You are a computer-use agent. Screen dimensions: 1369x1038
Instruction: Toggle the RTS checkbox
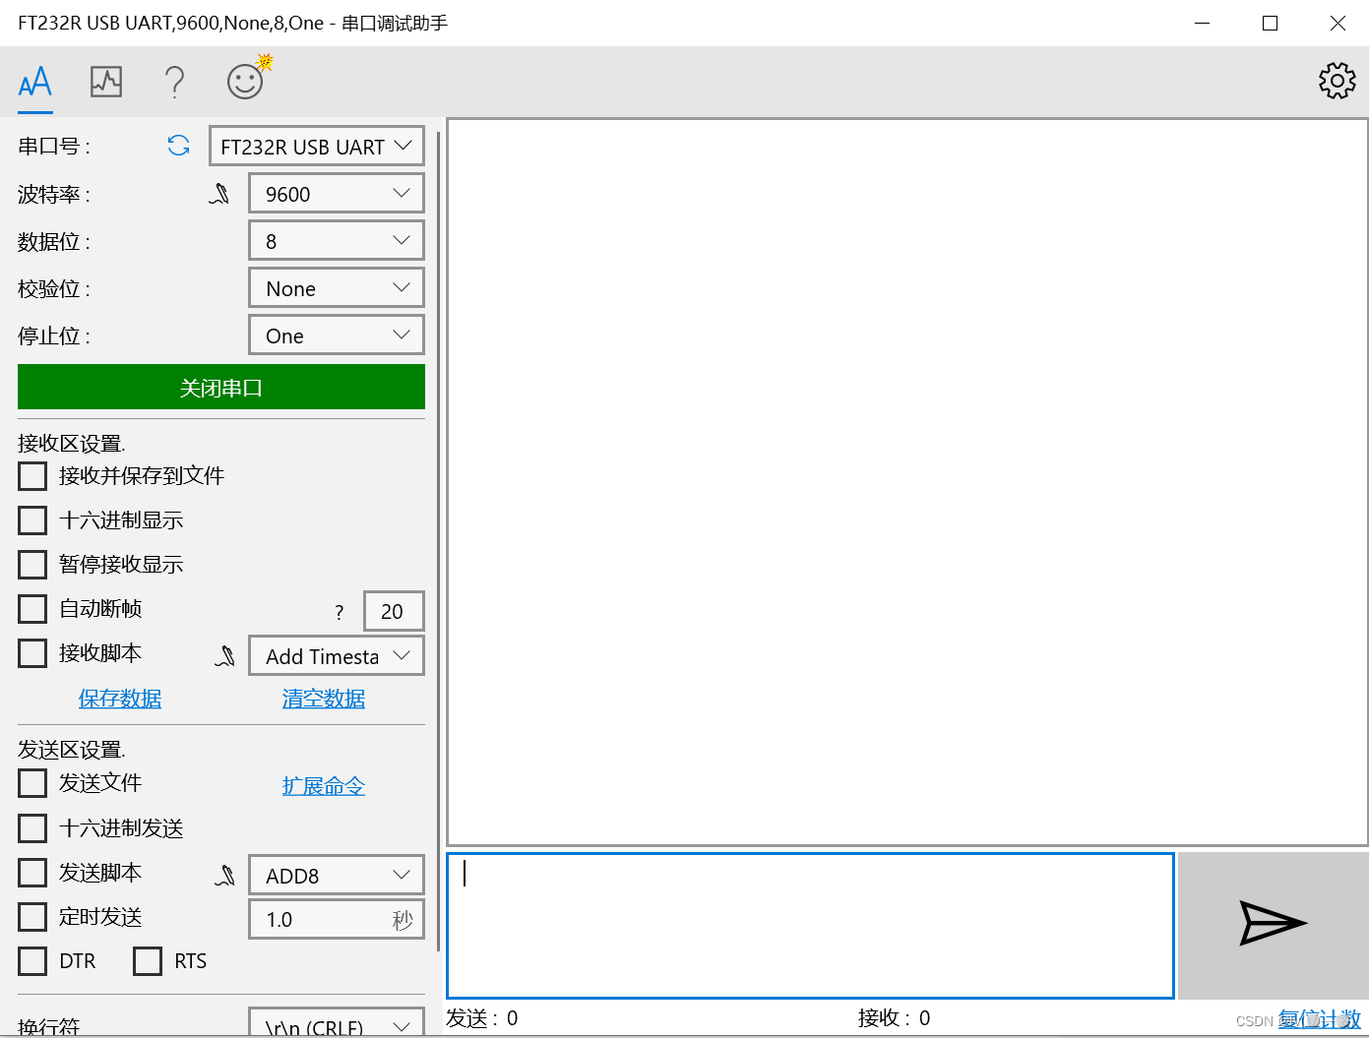[148, 961]
